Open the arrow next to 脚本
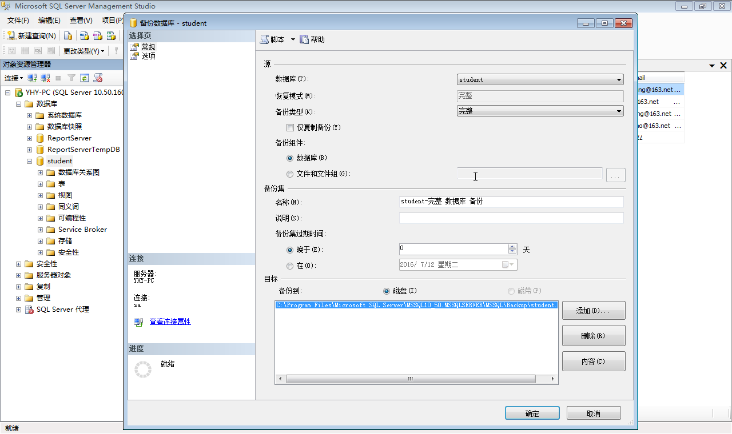 [x=293, y=39]
